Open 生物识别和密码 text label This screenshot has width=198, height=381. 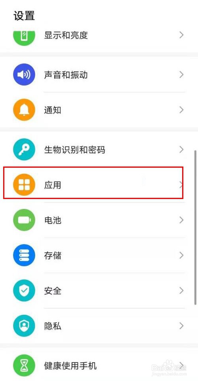coord(74,150)
